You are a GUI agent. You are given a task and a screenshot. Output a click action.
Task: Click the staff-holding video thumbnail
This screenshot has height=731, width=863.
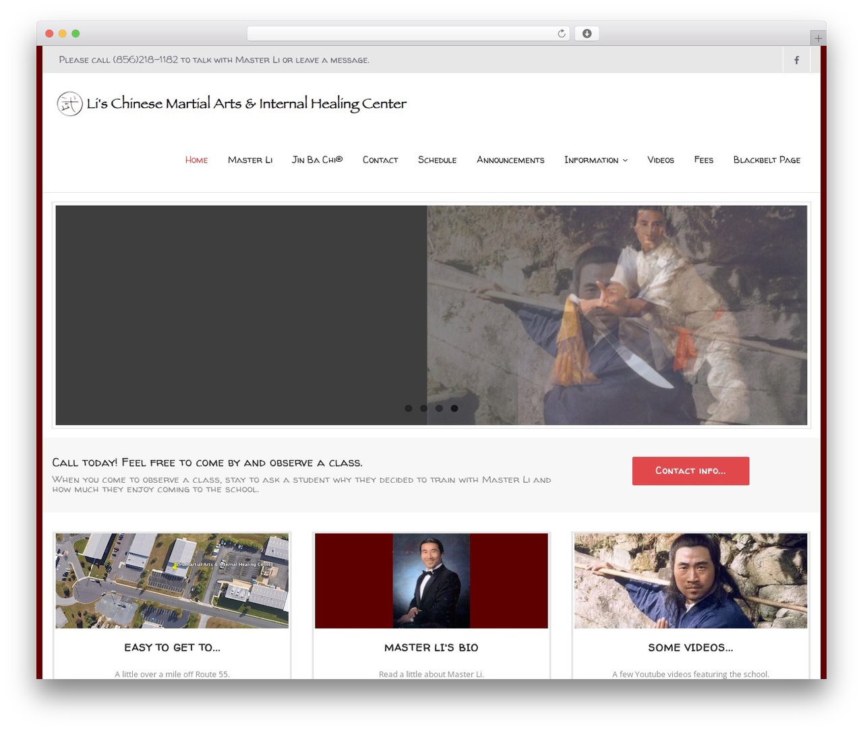coord(690,581)
